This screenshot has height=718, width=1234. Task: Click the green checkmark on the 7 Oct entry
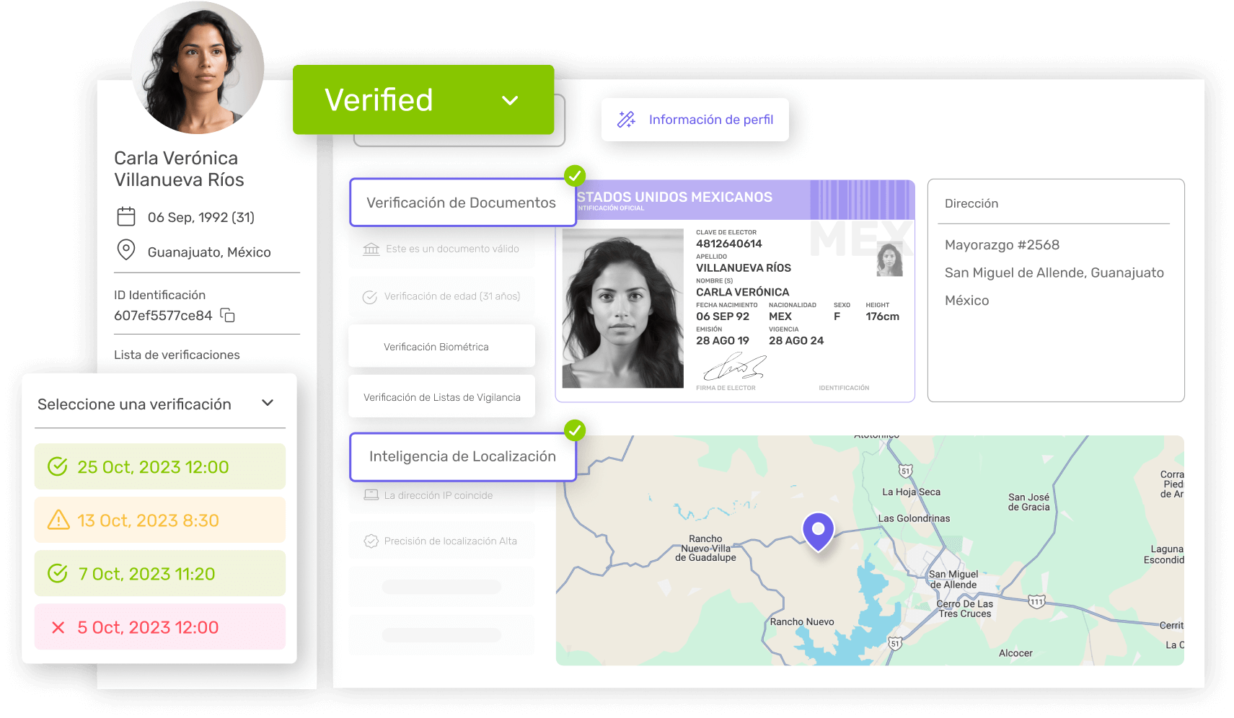tap(56, 573)
